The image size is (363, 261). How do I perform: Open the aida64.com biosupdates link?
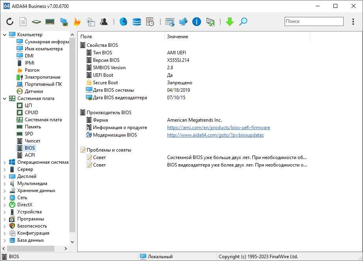[x=215, y=135]
